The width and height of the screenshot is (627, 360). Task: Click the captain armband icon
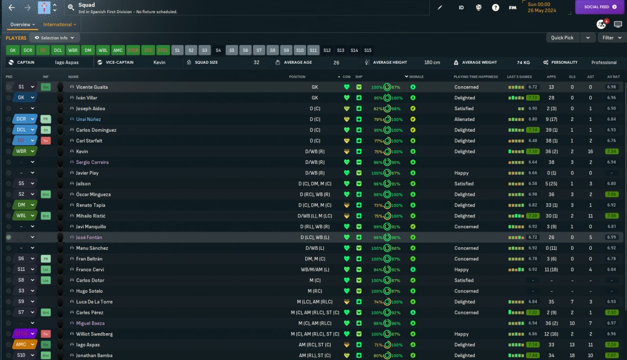(x=11, y=63)
